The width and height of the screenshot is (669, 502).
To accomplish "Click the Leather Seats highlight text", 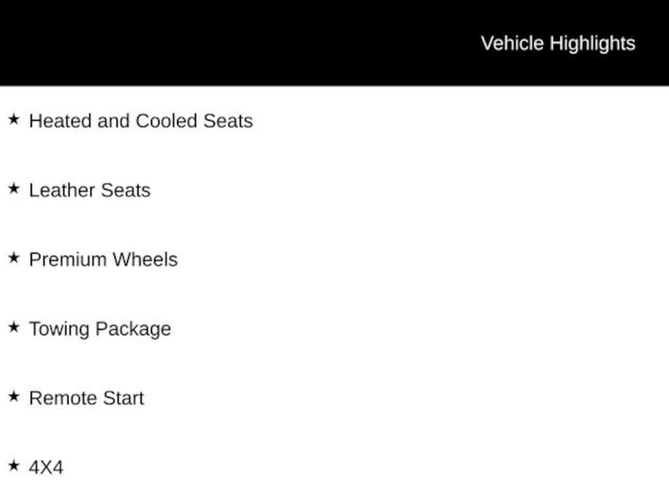I will pos(90,190).
